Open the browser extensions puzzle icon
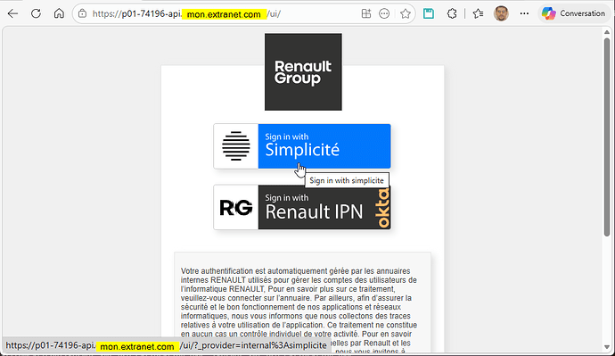Viewport: 615px width, 356px height. coord(452,13)
